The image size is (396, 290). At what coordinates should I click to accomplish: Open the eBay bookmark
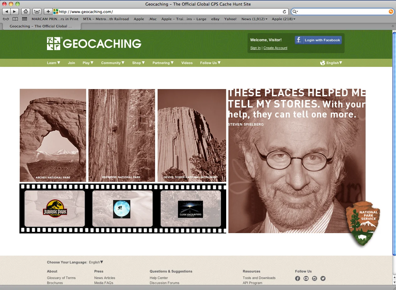(x=215, y=19)
